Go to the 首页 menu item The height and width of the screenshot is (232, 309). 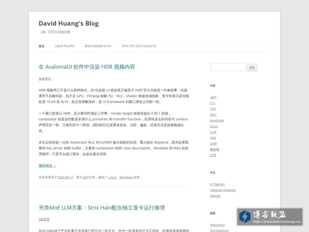[41, 46]
